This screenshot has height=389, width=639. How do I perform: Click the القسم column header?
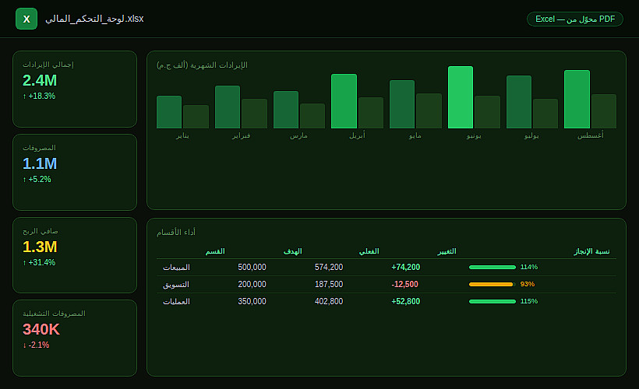click(215, 251)
